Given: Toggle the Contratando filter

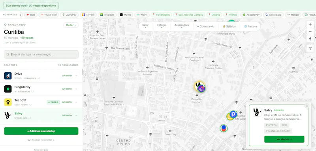Looking at the screenshot, I should [205, 26].
